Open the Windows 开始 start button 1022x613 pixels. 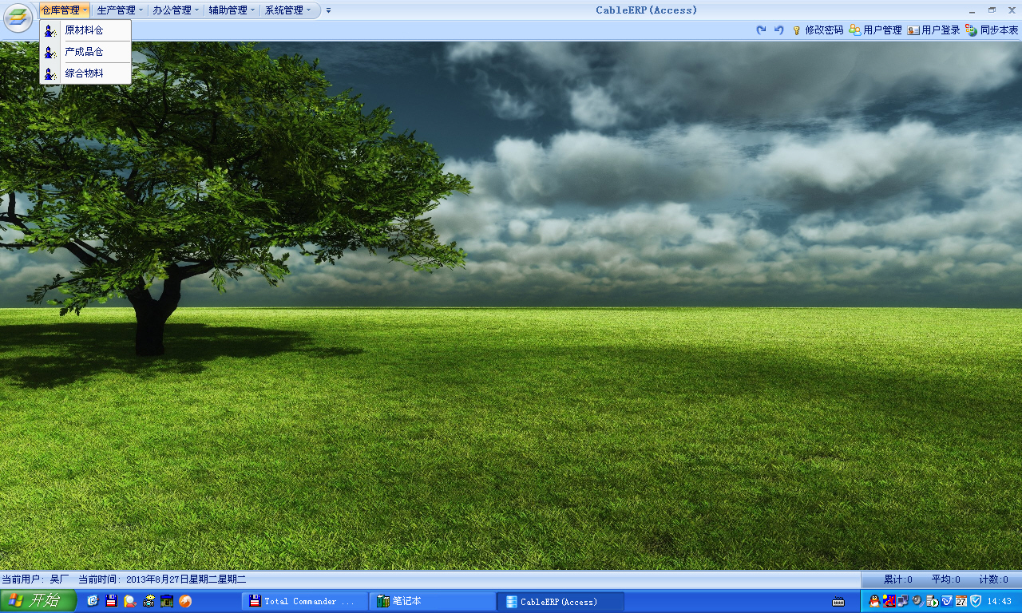(38, 601)
